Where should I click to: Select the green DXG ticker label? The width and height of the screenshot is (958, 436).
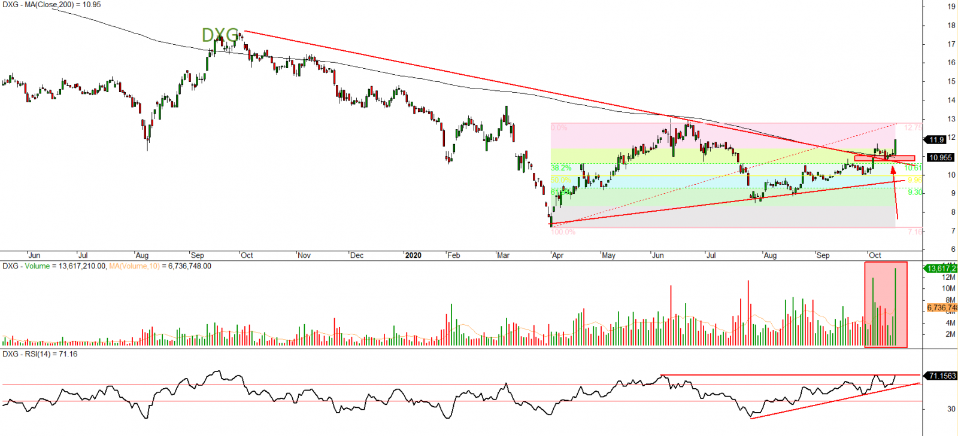pos(220,35)
